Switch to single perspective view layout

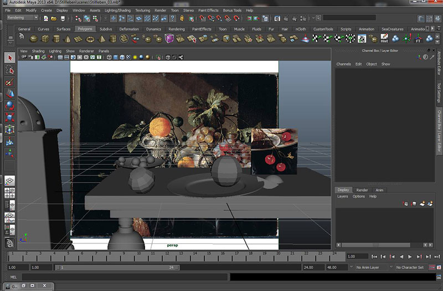point(9,181)
